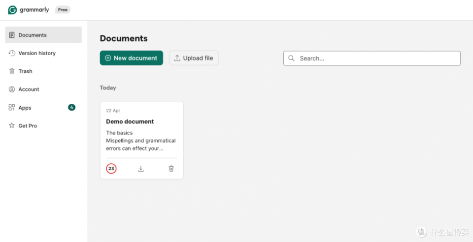The height and width of the screenshot is (242, 473).
Task: Click the Trash bin icon in sidebar
Action: [x=12, y=71]
